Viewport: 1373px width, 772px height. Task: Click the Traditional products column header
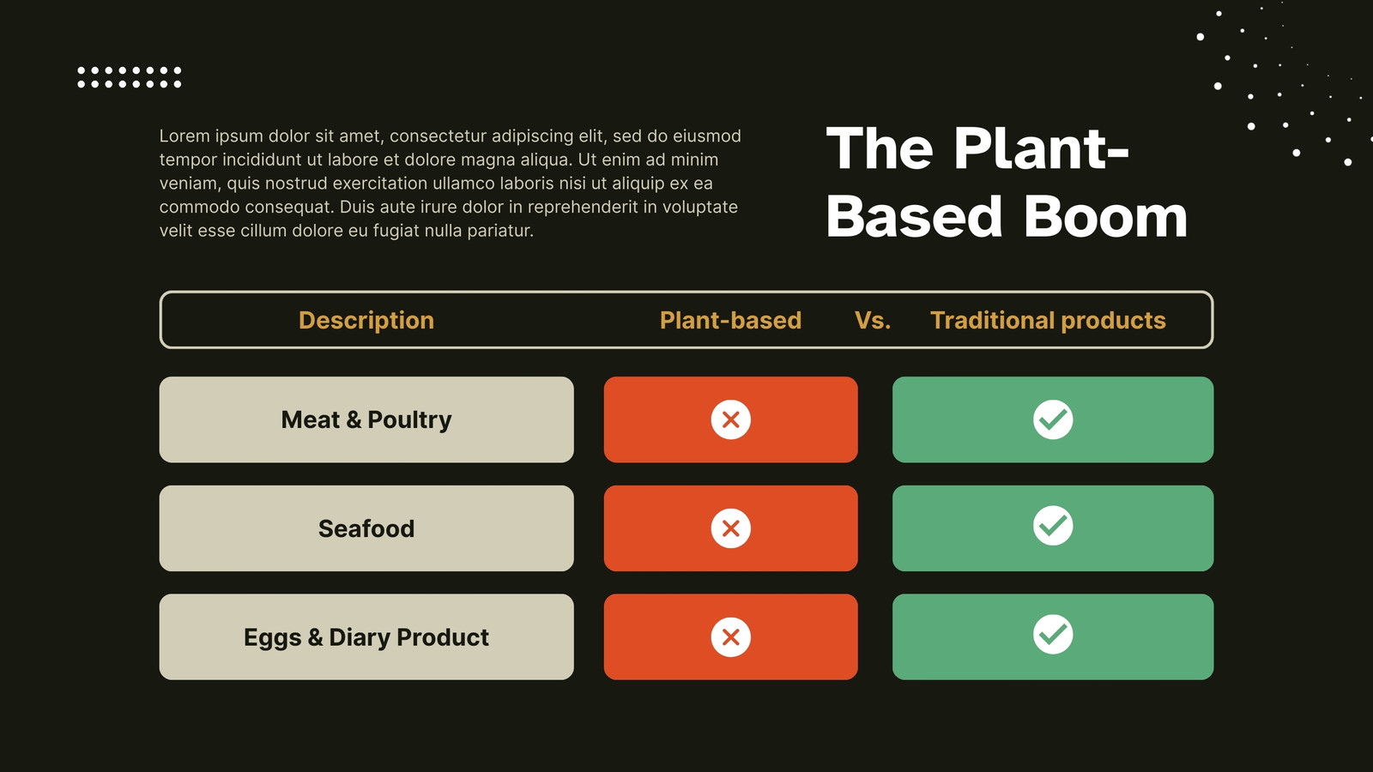[x=1048, y=320]
